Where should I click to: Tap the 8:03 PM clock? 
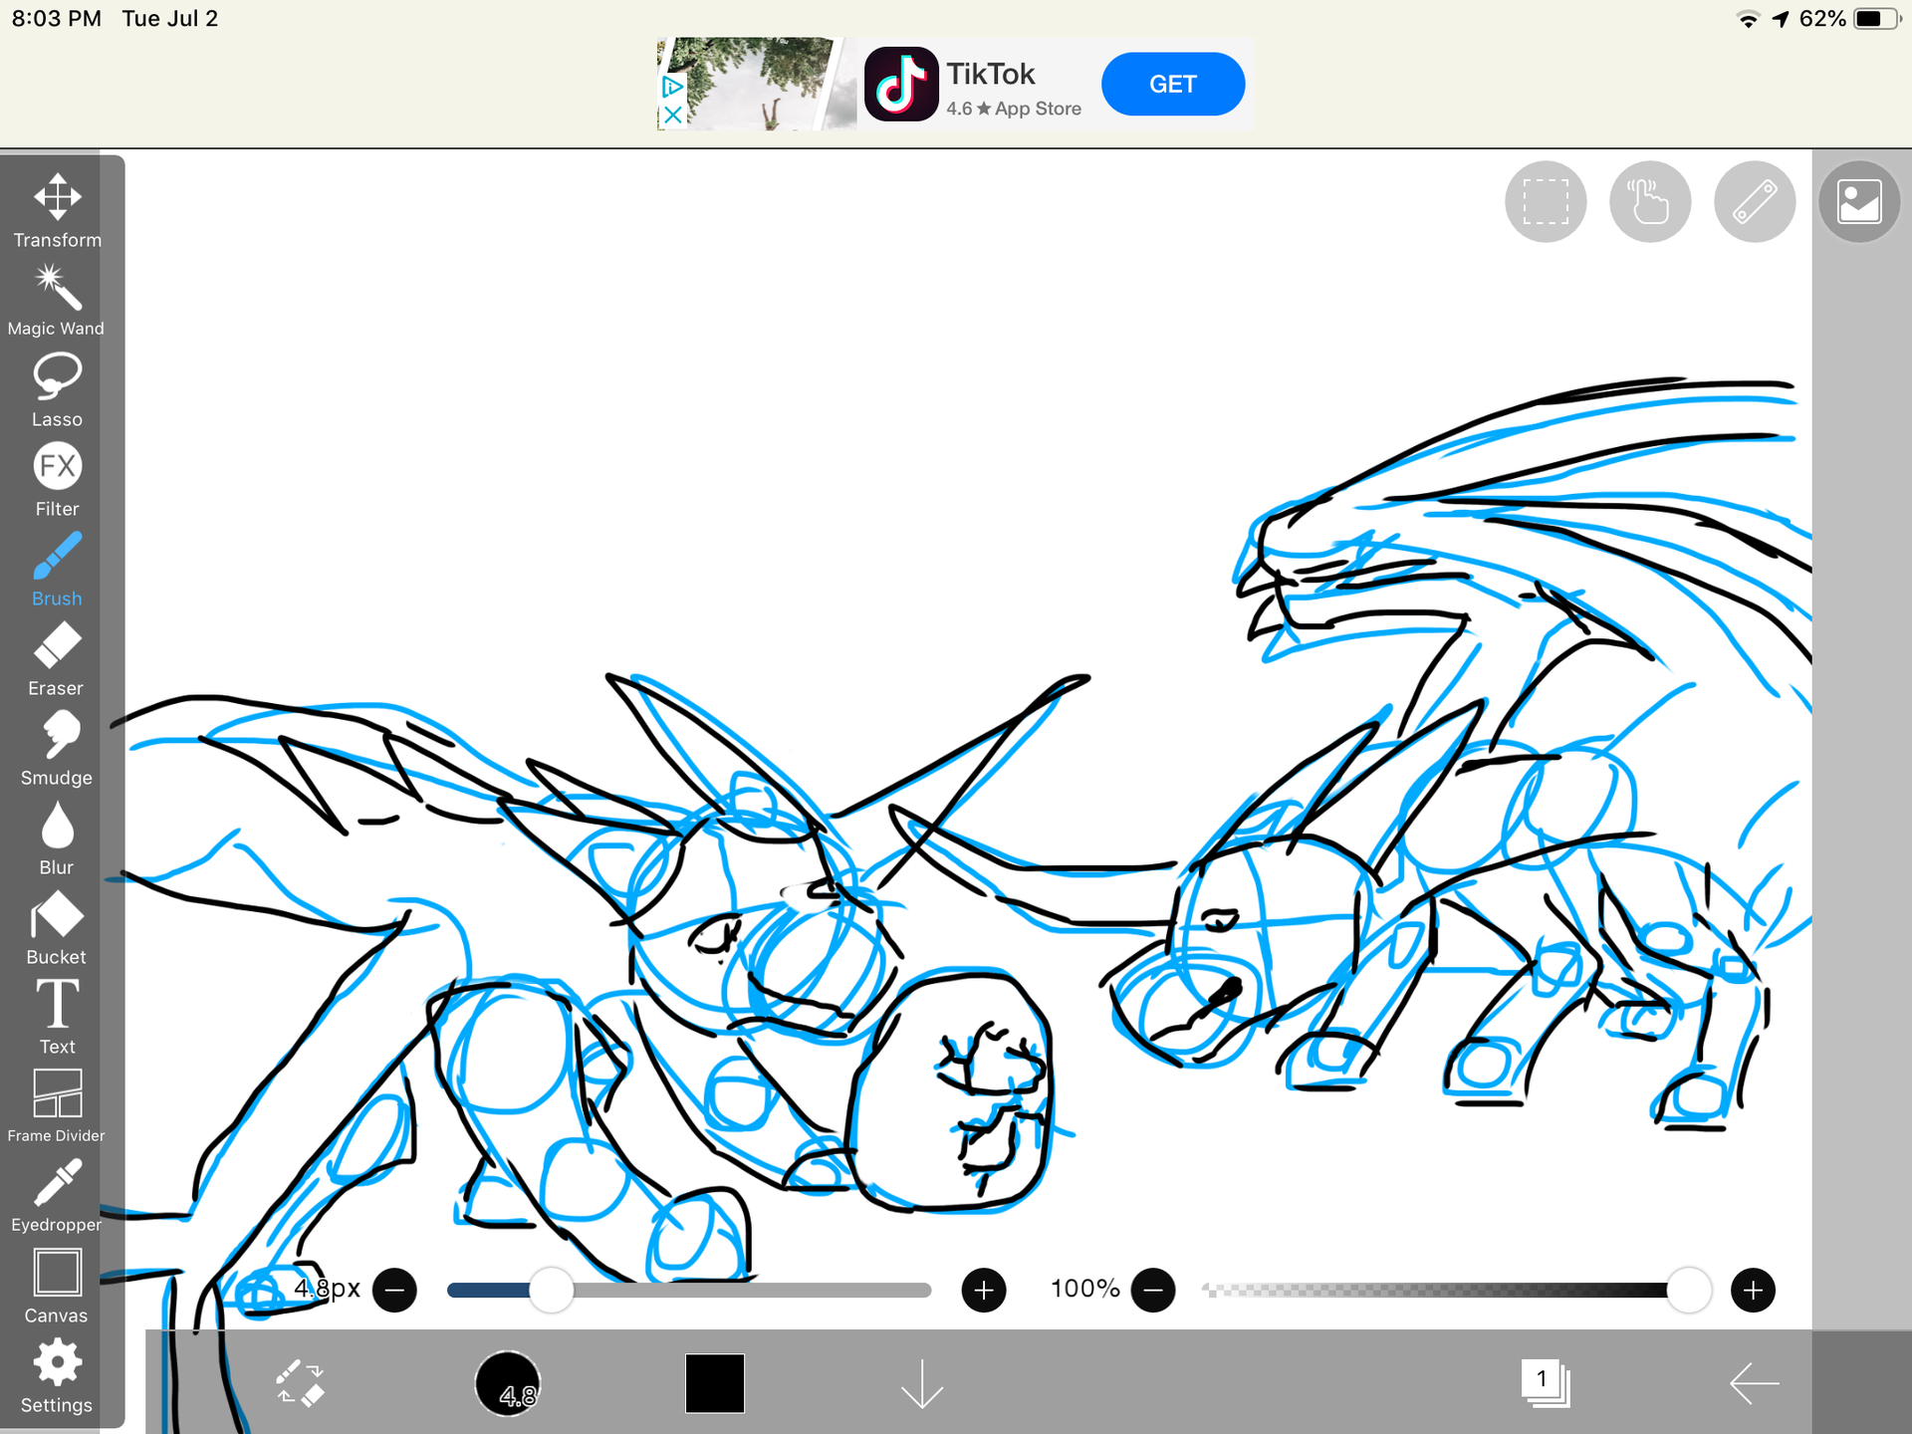57,19
